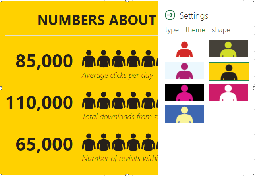Select the yellow theme with black person

point(228,71)
